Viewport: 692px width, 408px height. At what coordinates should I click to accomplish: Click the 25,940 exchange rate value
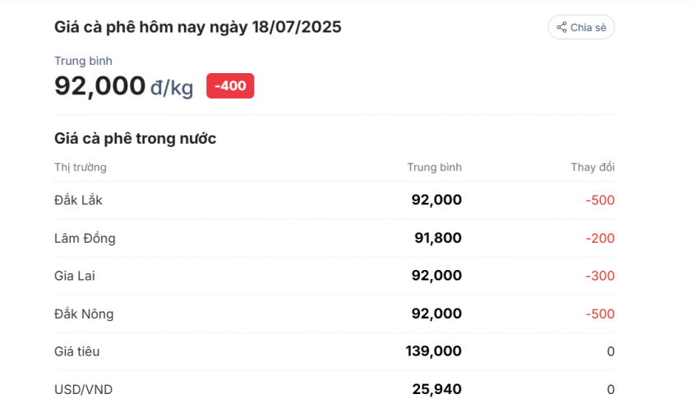pos(436,389)
